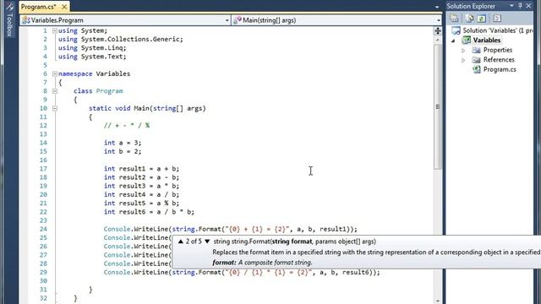Place cursor on 'int result1 = a + b;'
Viewport: 541px width, 304px height.
(141, 169)
